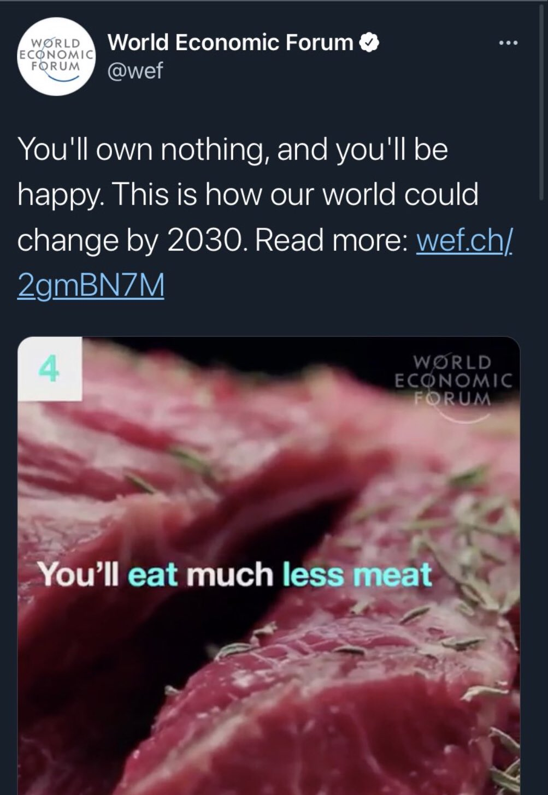Click the "Read more:" text
Screen dimensions: 548x795
[x=331, y=240]
